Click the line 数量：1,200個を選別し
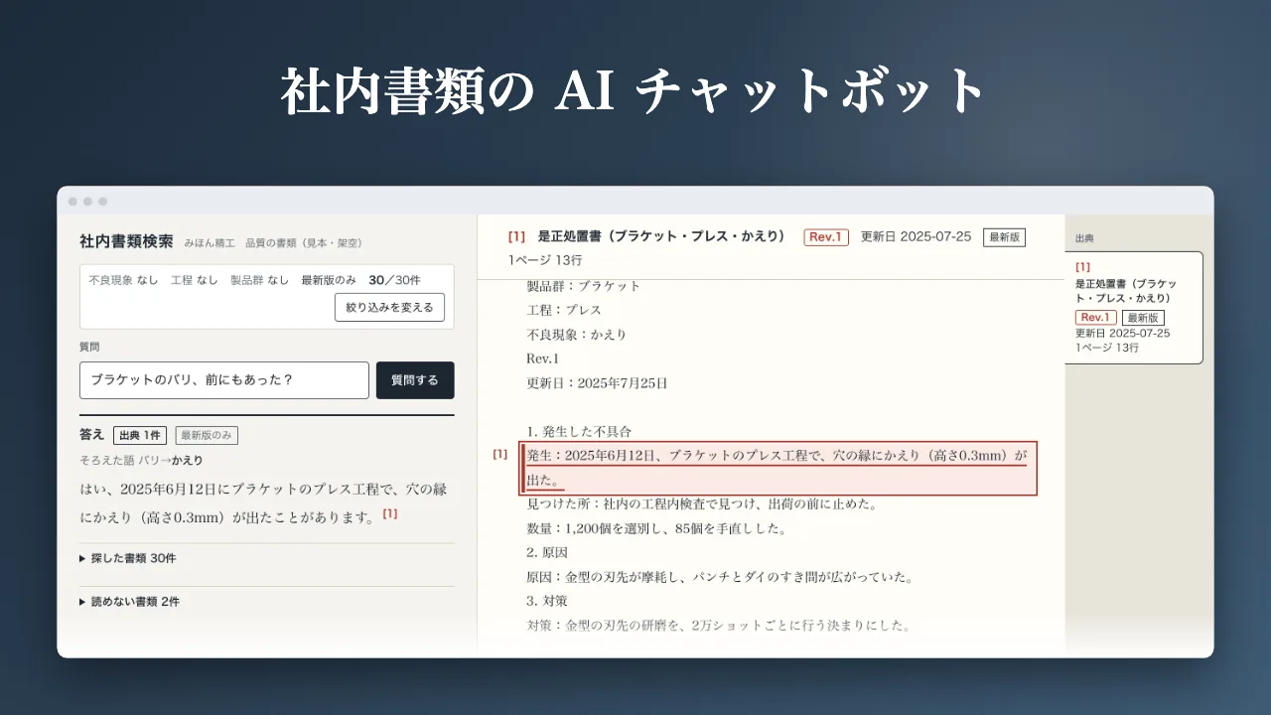Viewport: 1271px width, 715px height. [656, 529]
